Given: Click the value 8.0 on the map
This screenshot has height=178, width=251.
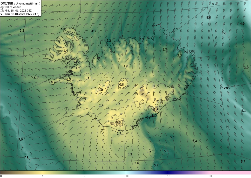Looking at the screenshot, I should pos(209,18).
